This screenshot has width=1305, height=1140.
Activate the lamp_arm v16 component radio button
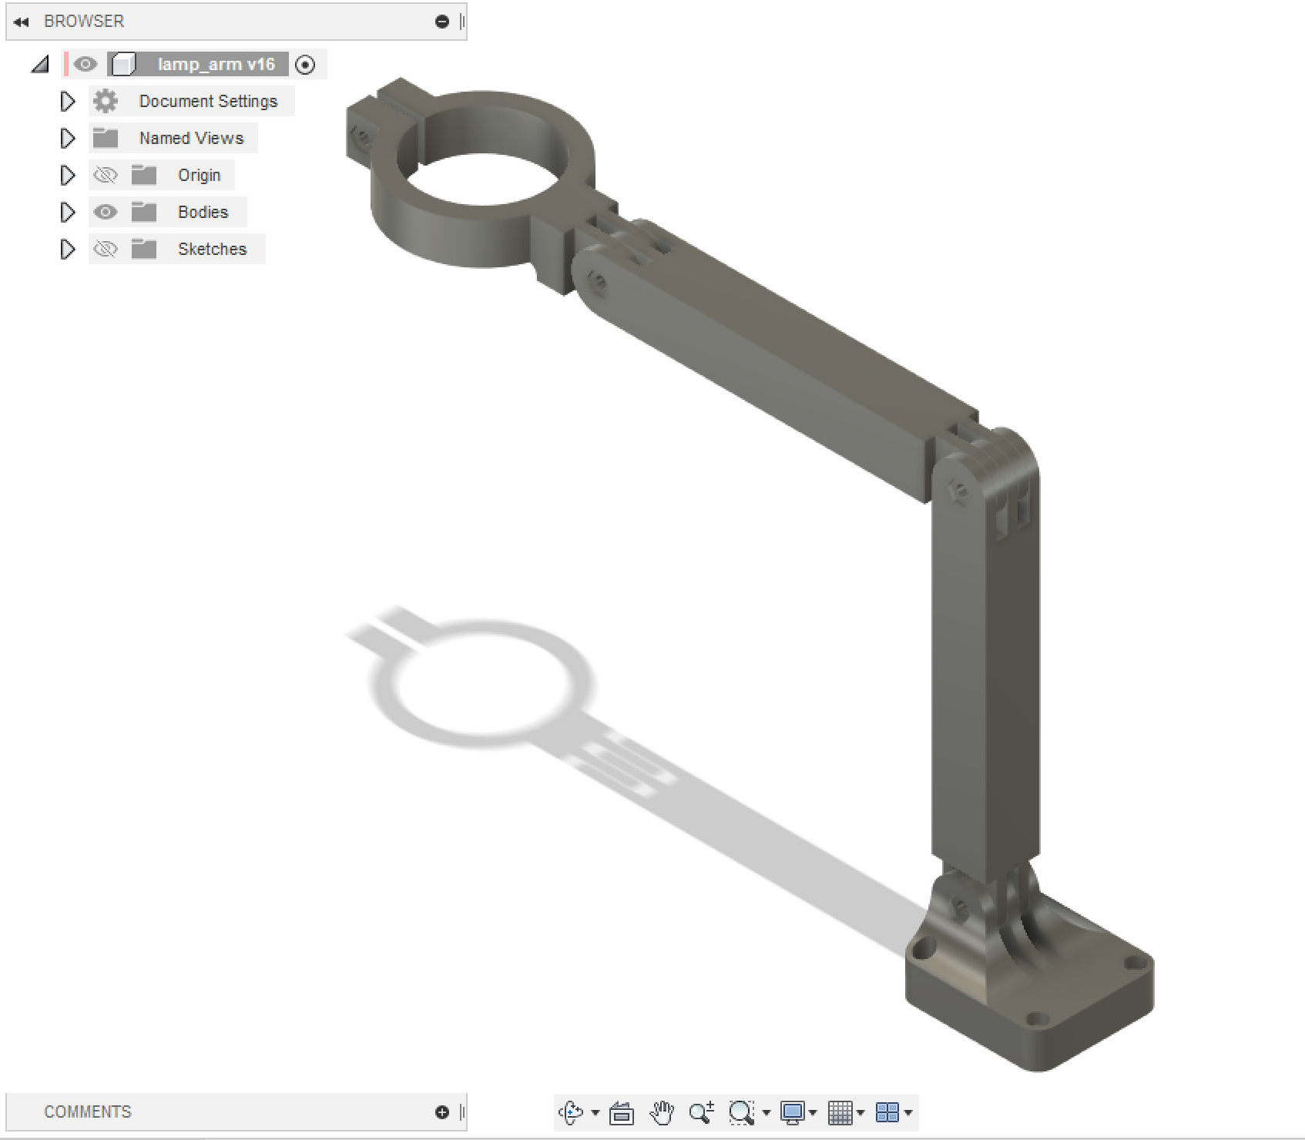pos(306,65)
